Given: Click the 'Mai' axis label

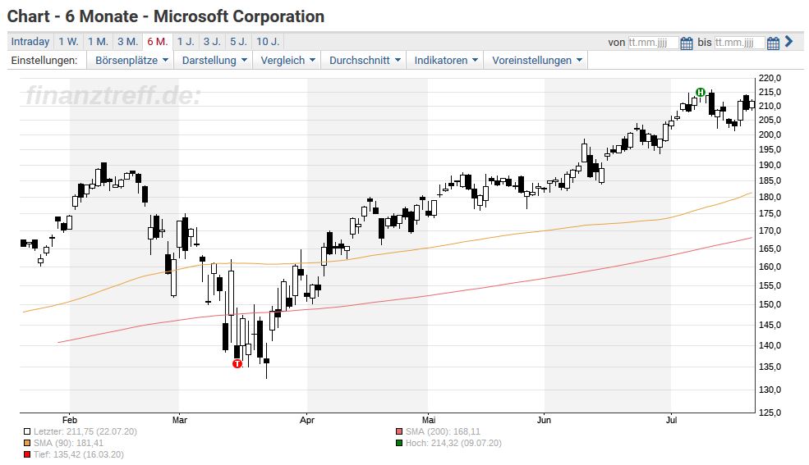Looking at the screenshot, I should 429,420.
